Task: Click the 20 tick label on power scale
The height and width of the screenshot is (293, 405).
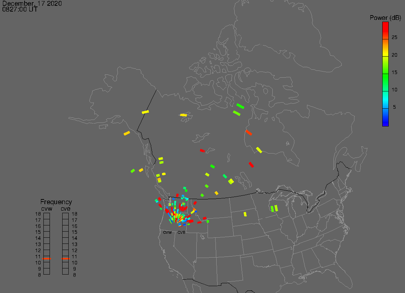Action: 395,55
